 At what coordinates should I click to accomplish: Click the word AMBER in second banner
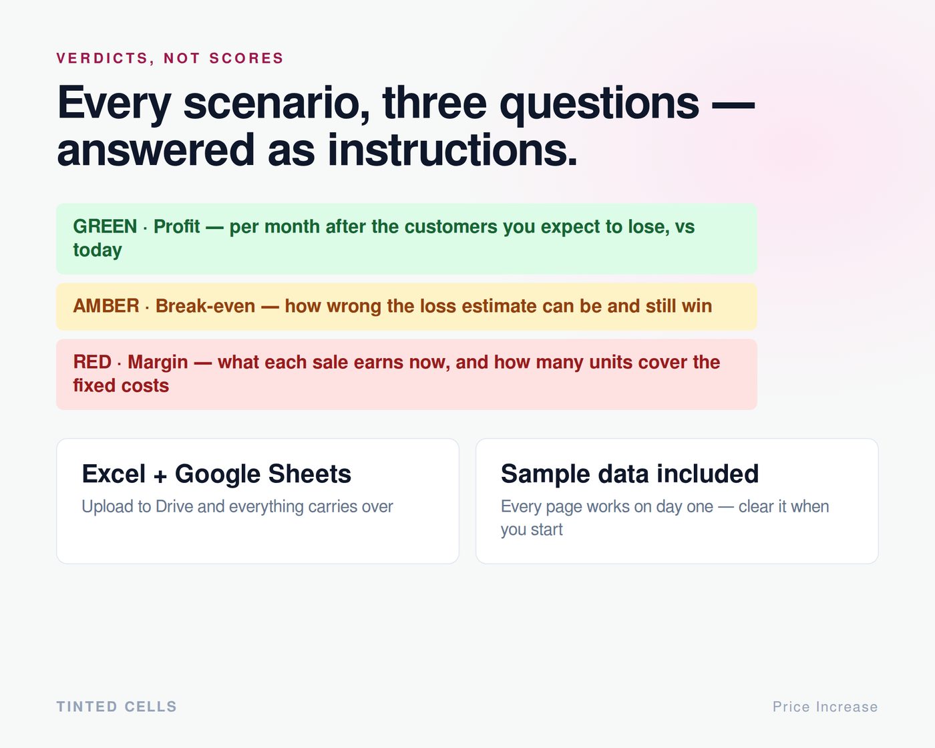[x=106, y=306]
